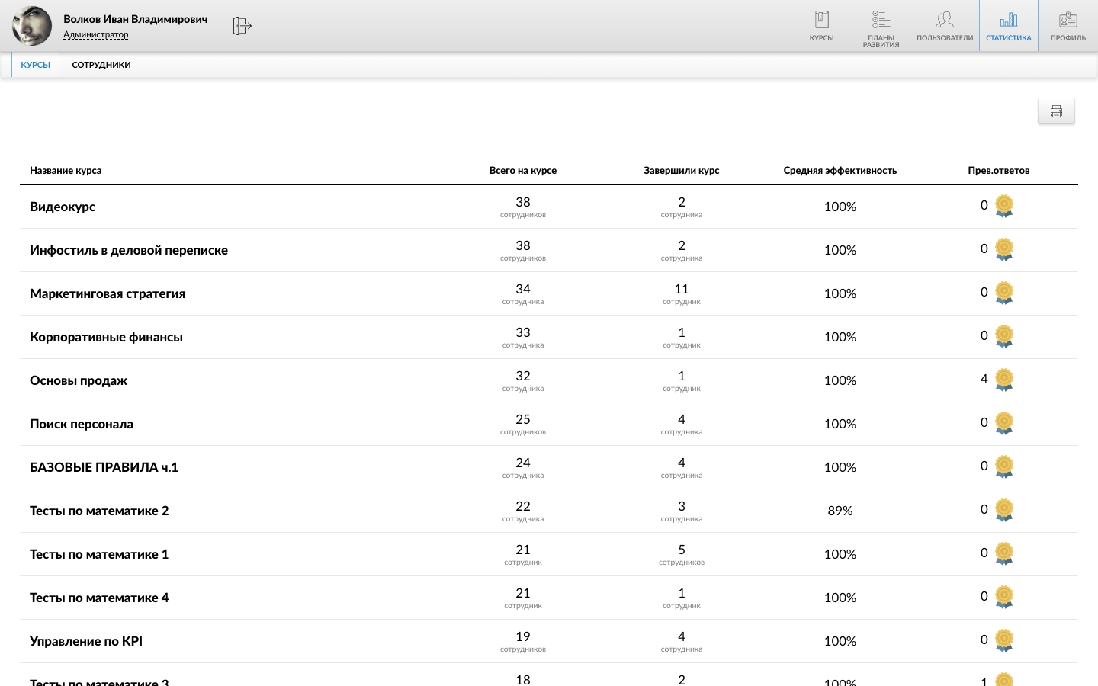
Task: Click the logout icon next to username
Action: coord(242,26)
